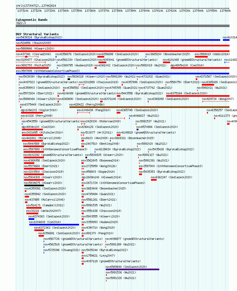Image resolution: width=237 pixels, height=291 pixels.
Task: Select esv1006439 (Pang2010) label
Action: (94, 110)
